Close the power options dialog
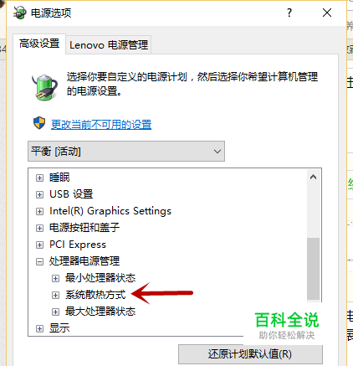Viewport: 353px width, 366px height. pos(327,13)
